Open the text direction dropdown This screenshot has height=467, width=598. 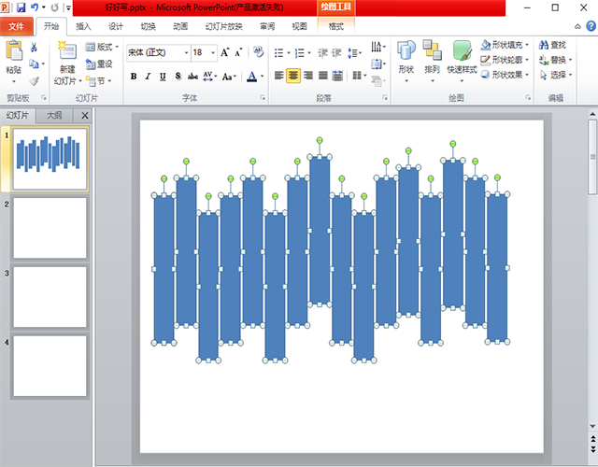[378, 47]
